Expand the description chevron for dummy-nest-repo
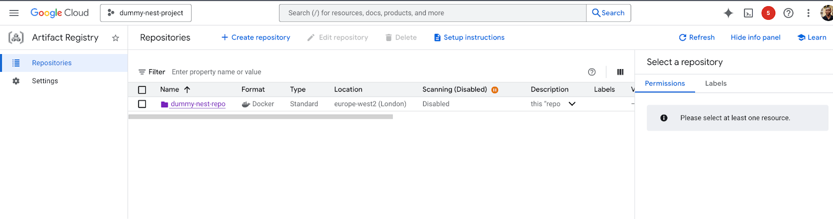 pos(572,104)
